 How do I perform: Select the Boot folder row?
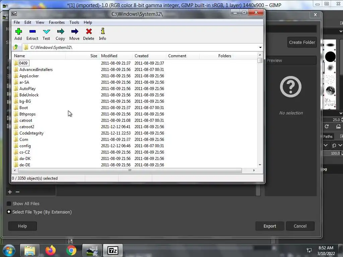[x=135, y=108]
